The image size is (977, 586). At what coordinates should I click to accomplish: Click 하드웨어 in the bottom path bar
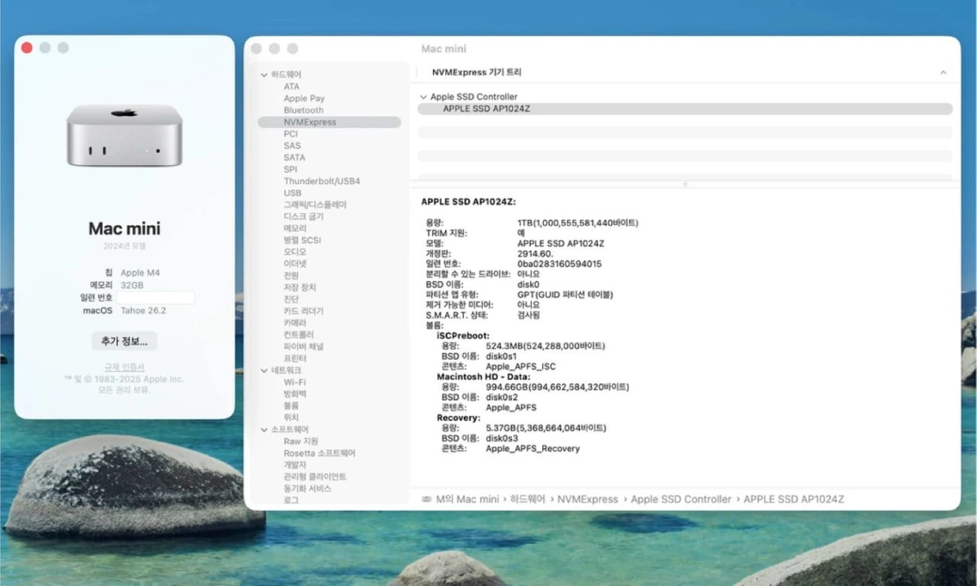[528, 499]
